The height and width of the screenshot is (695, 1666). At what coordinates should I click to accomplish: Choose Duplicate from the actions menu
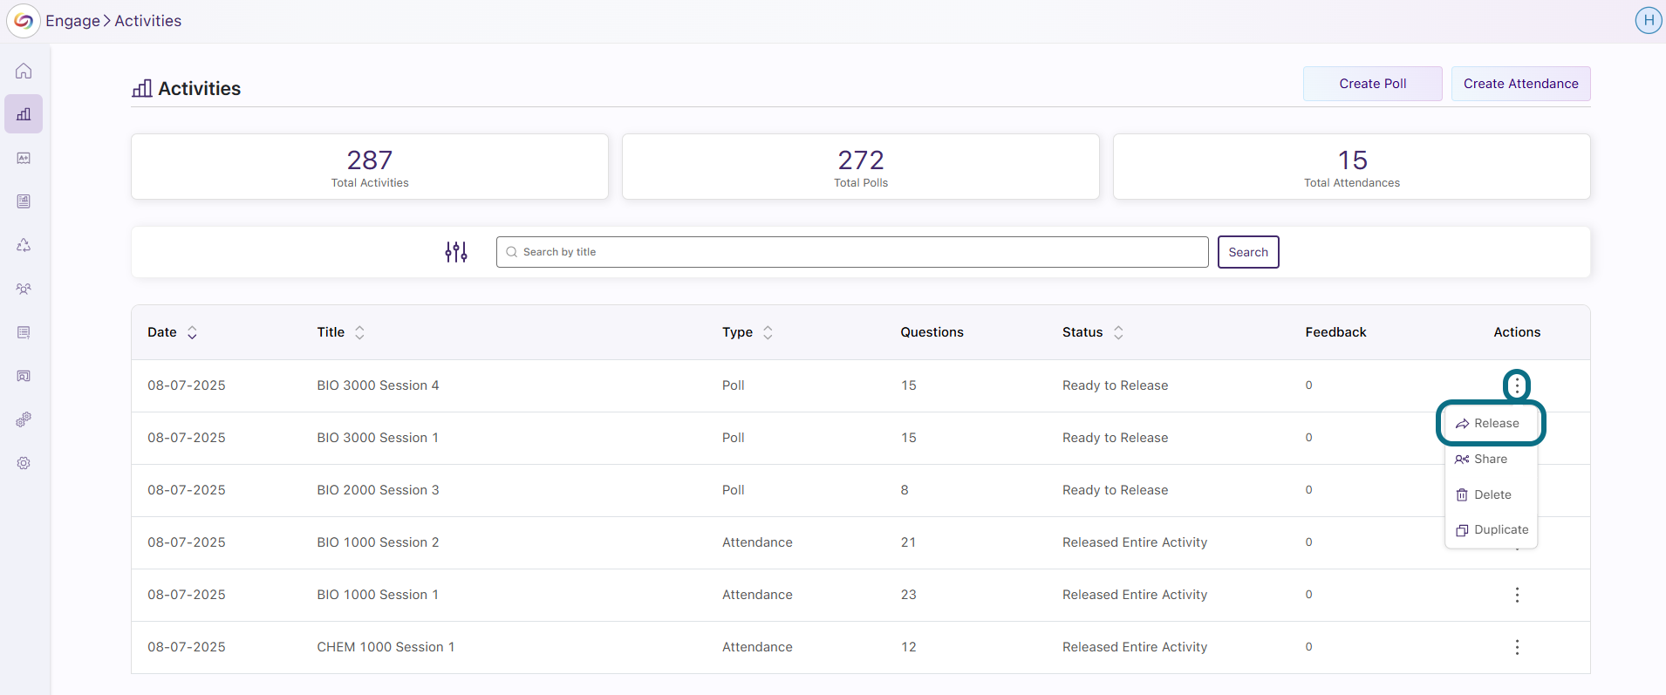(x=1492, y=529)
